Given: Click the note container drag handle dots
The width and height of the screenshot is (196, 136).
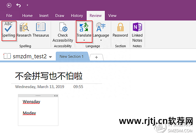Looking at the screenshot, I should pos(38,96).
